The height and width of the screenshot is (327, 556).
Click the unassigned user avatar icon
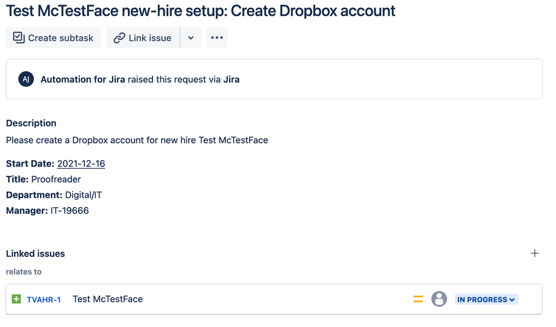point(439,299)
